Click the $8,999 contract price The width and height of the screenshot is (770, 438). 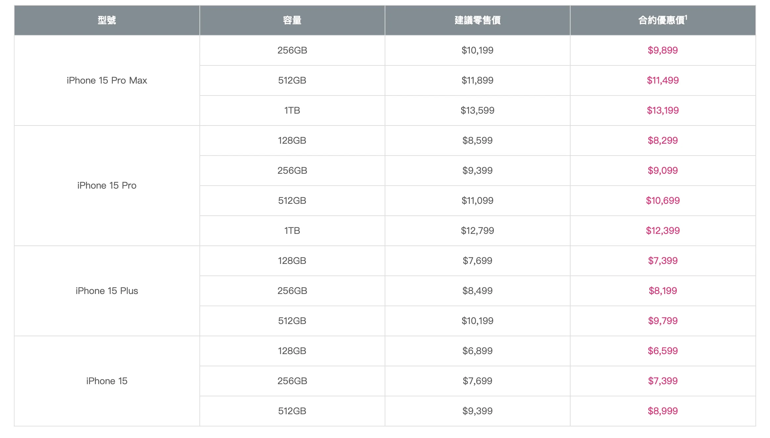pos(663,411)
